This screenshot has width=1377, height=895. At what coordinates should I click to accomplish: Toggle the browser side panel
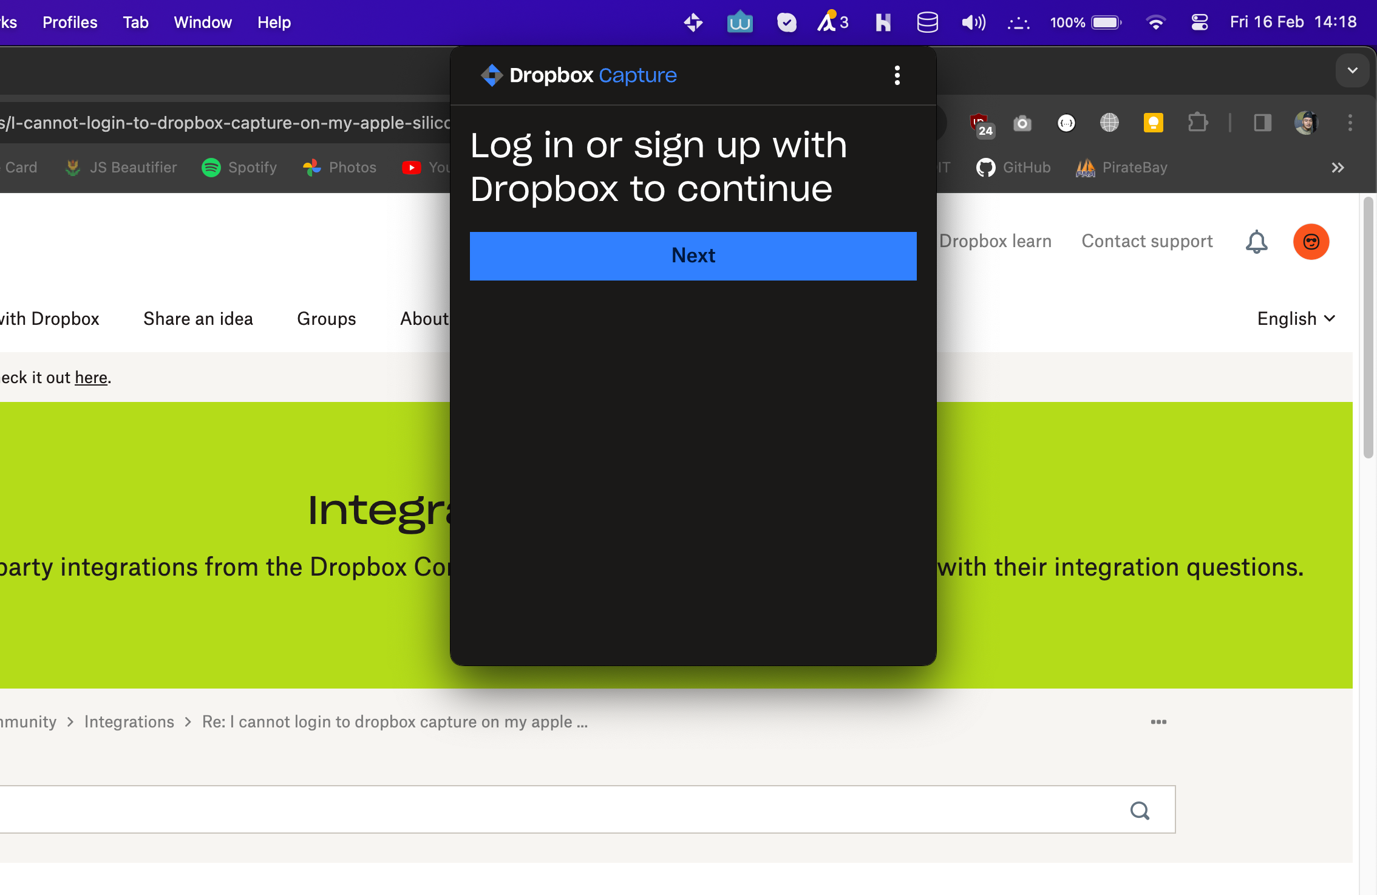coord(1263,123)
